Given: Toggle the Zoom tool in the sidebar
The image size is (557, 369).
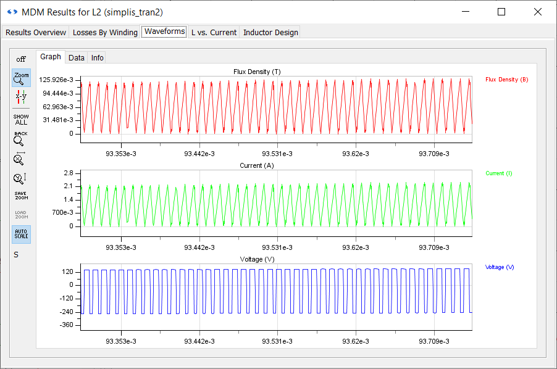Looking at the screenshot, I should pyautogui.click(x=21, y=78).
